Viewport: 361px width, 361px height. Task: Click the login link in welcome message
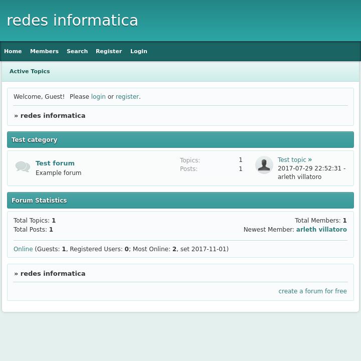coord(98,97)
